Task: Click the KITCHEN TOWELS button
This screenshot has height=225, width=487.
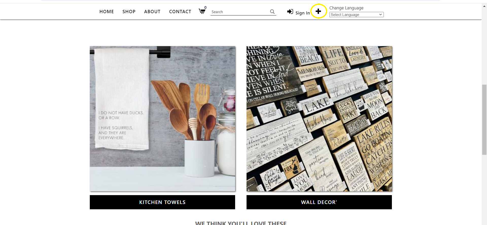Action: point(162,202)
